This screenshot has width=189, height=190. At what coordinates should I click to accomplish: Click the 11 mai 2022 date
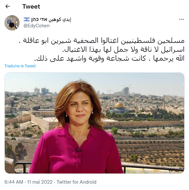pos(40,182)
